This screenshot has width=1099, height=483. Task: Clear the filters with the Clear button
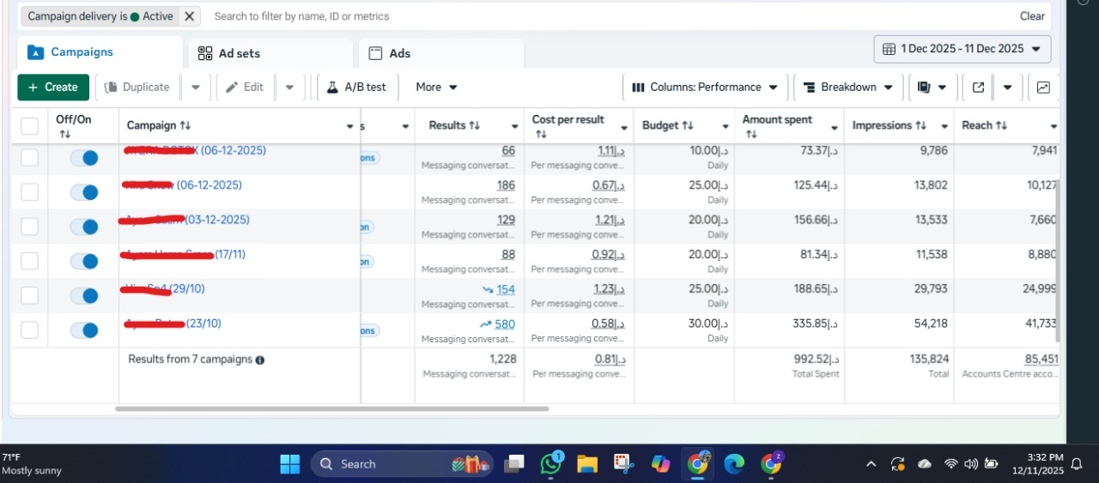(x=1032, y=16)
